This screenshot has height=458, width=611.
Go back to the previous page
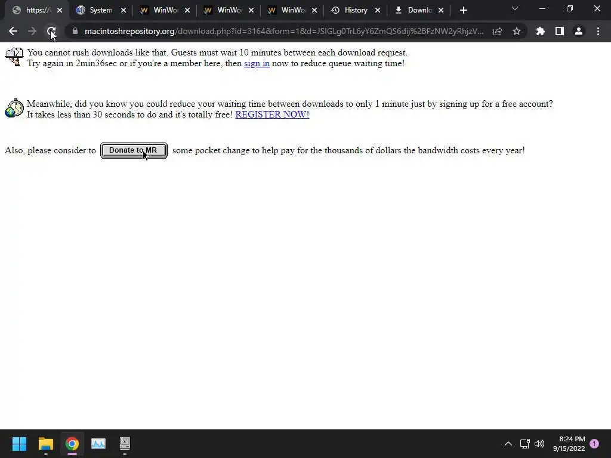13,31
